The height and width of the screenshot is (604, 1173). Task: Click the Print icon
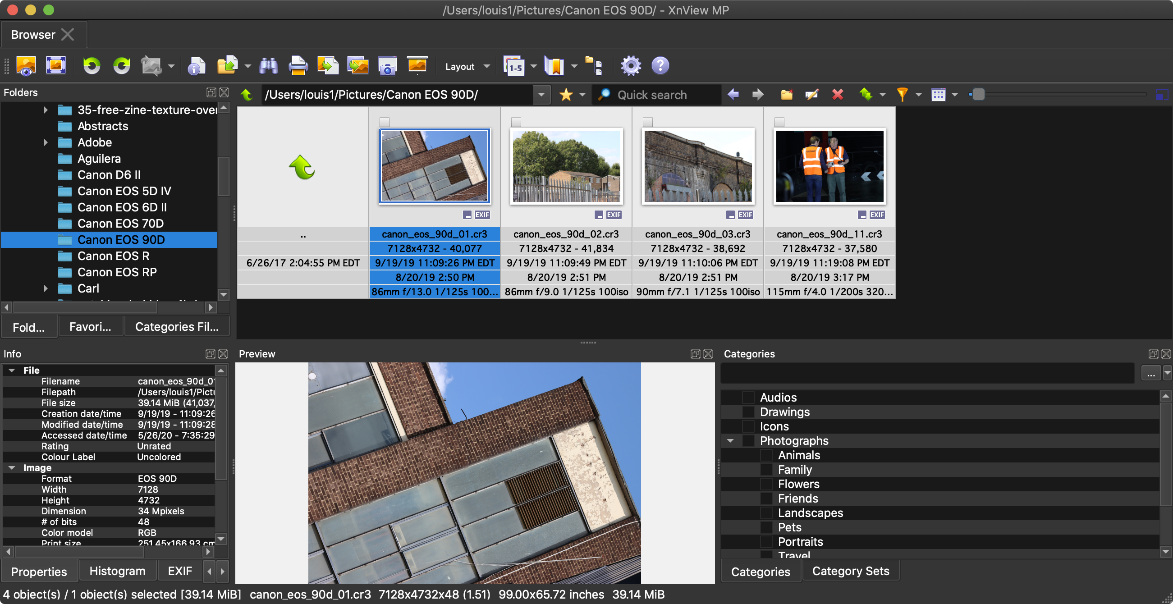coord(298,66)
